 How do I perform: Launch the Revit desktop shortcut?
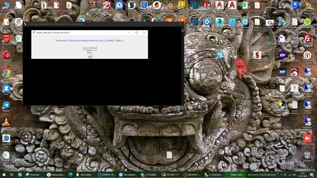(295, 5)
